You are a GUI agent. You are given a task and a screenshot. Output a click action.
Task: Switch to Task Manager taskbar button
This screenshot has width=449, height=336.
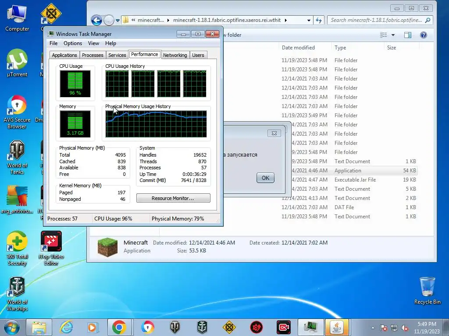(x=311, y=327)
